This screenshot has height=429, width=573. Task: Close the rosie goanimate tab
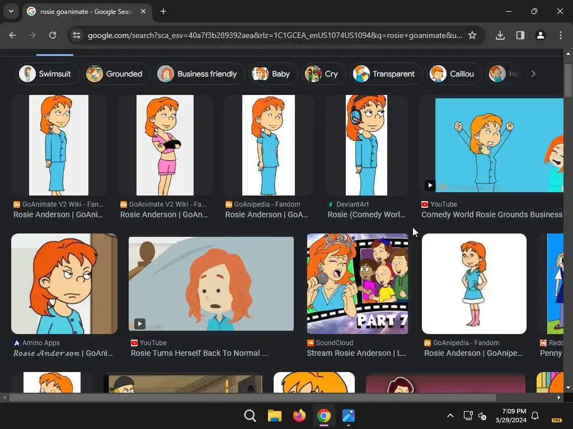point(143,11)
